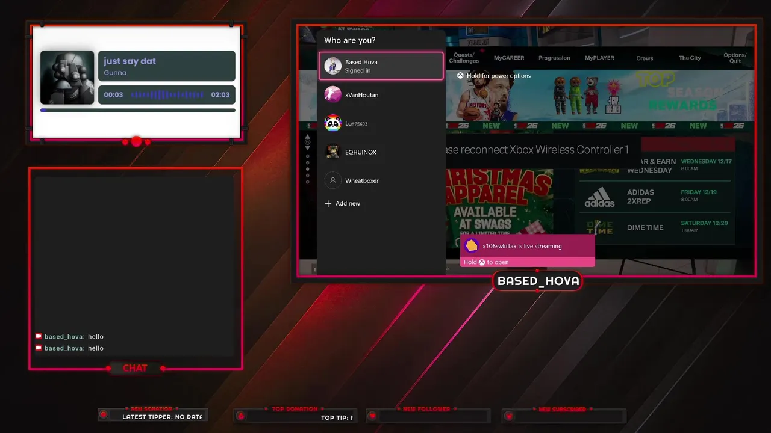Click the rainbow panda avatar
Screen dimensions: 771x433
tap(333, 123)
